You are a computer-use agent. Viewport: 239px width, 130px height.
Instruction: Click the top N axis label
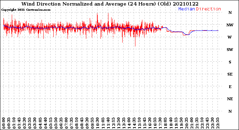click(x=230, y=12)
